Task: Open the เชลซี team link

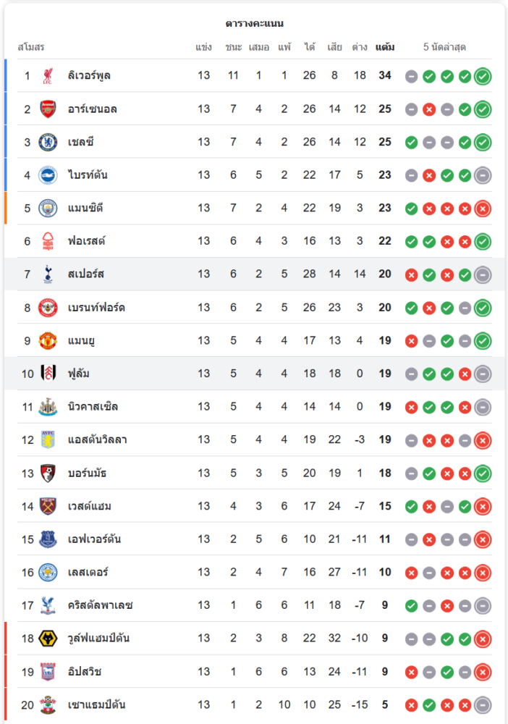Action: point(82,142)
